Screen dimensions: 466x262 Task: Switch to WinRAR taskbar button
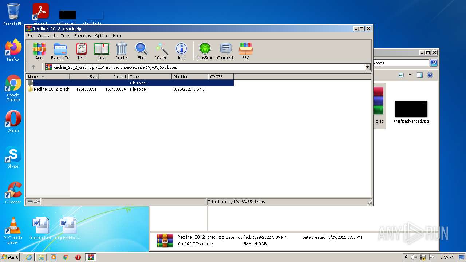pos(91,257)
